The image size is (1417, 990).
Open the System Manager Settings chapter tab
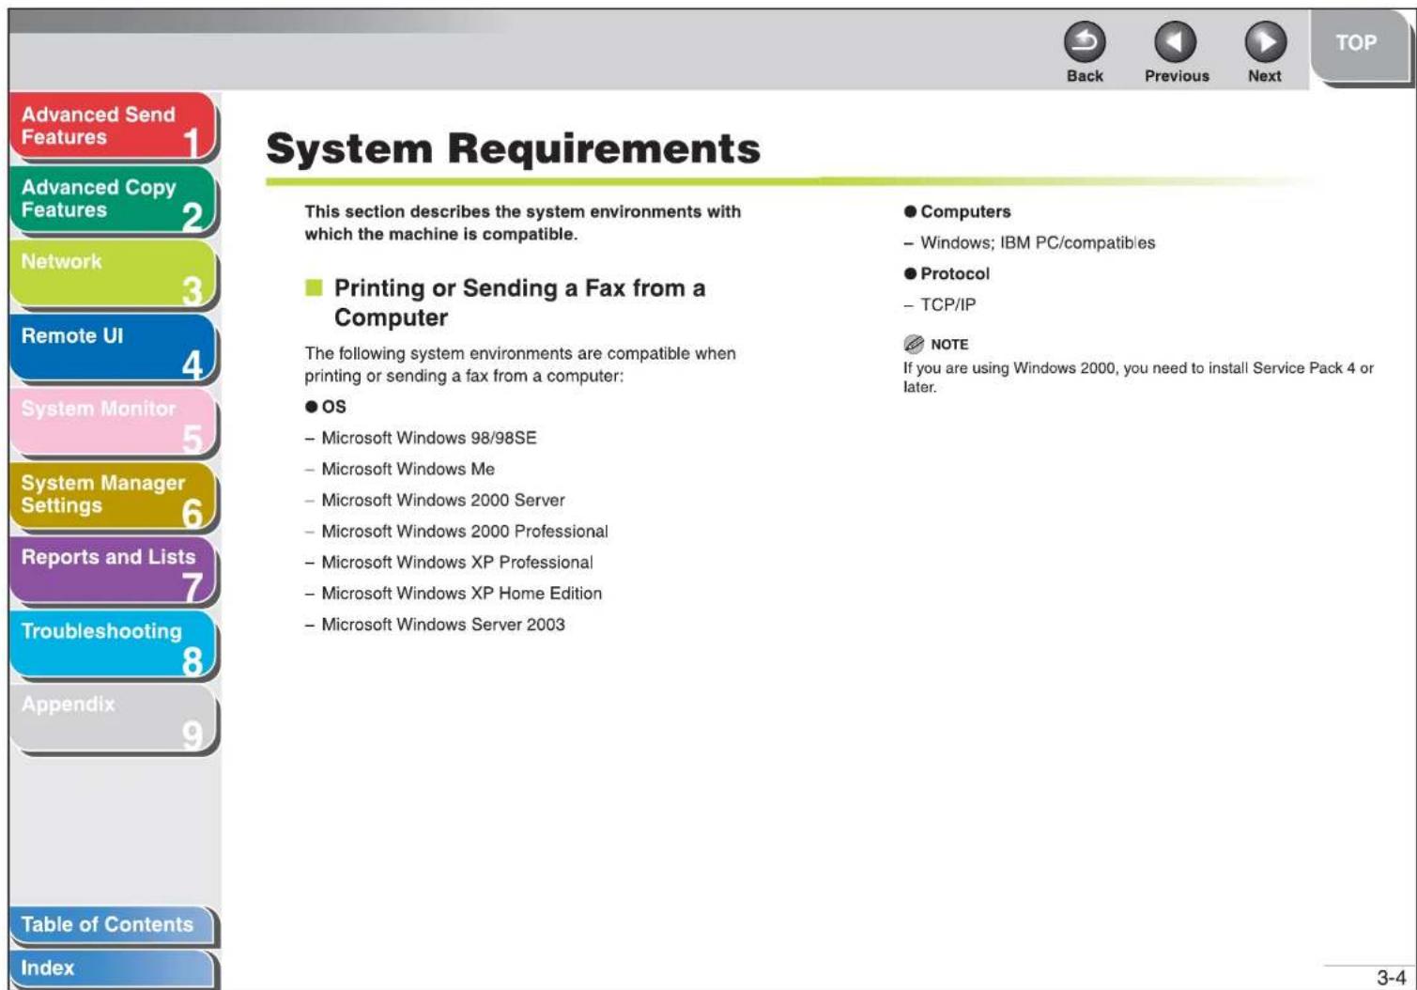114,496
